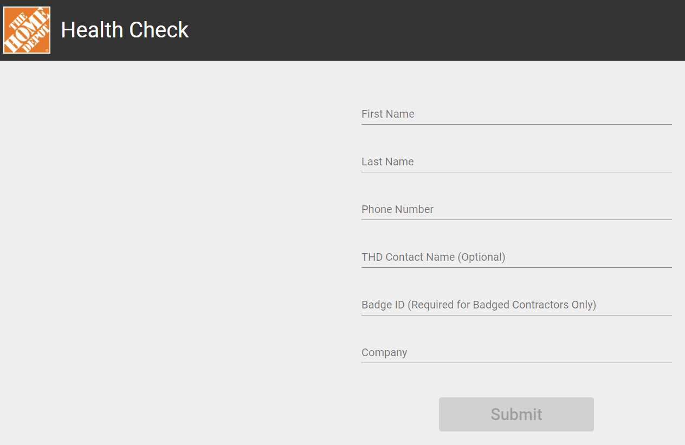This screenshot has width=685, height=445.
Task: Click the Phone Number label text
Action: click(x=397, y=209)
